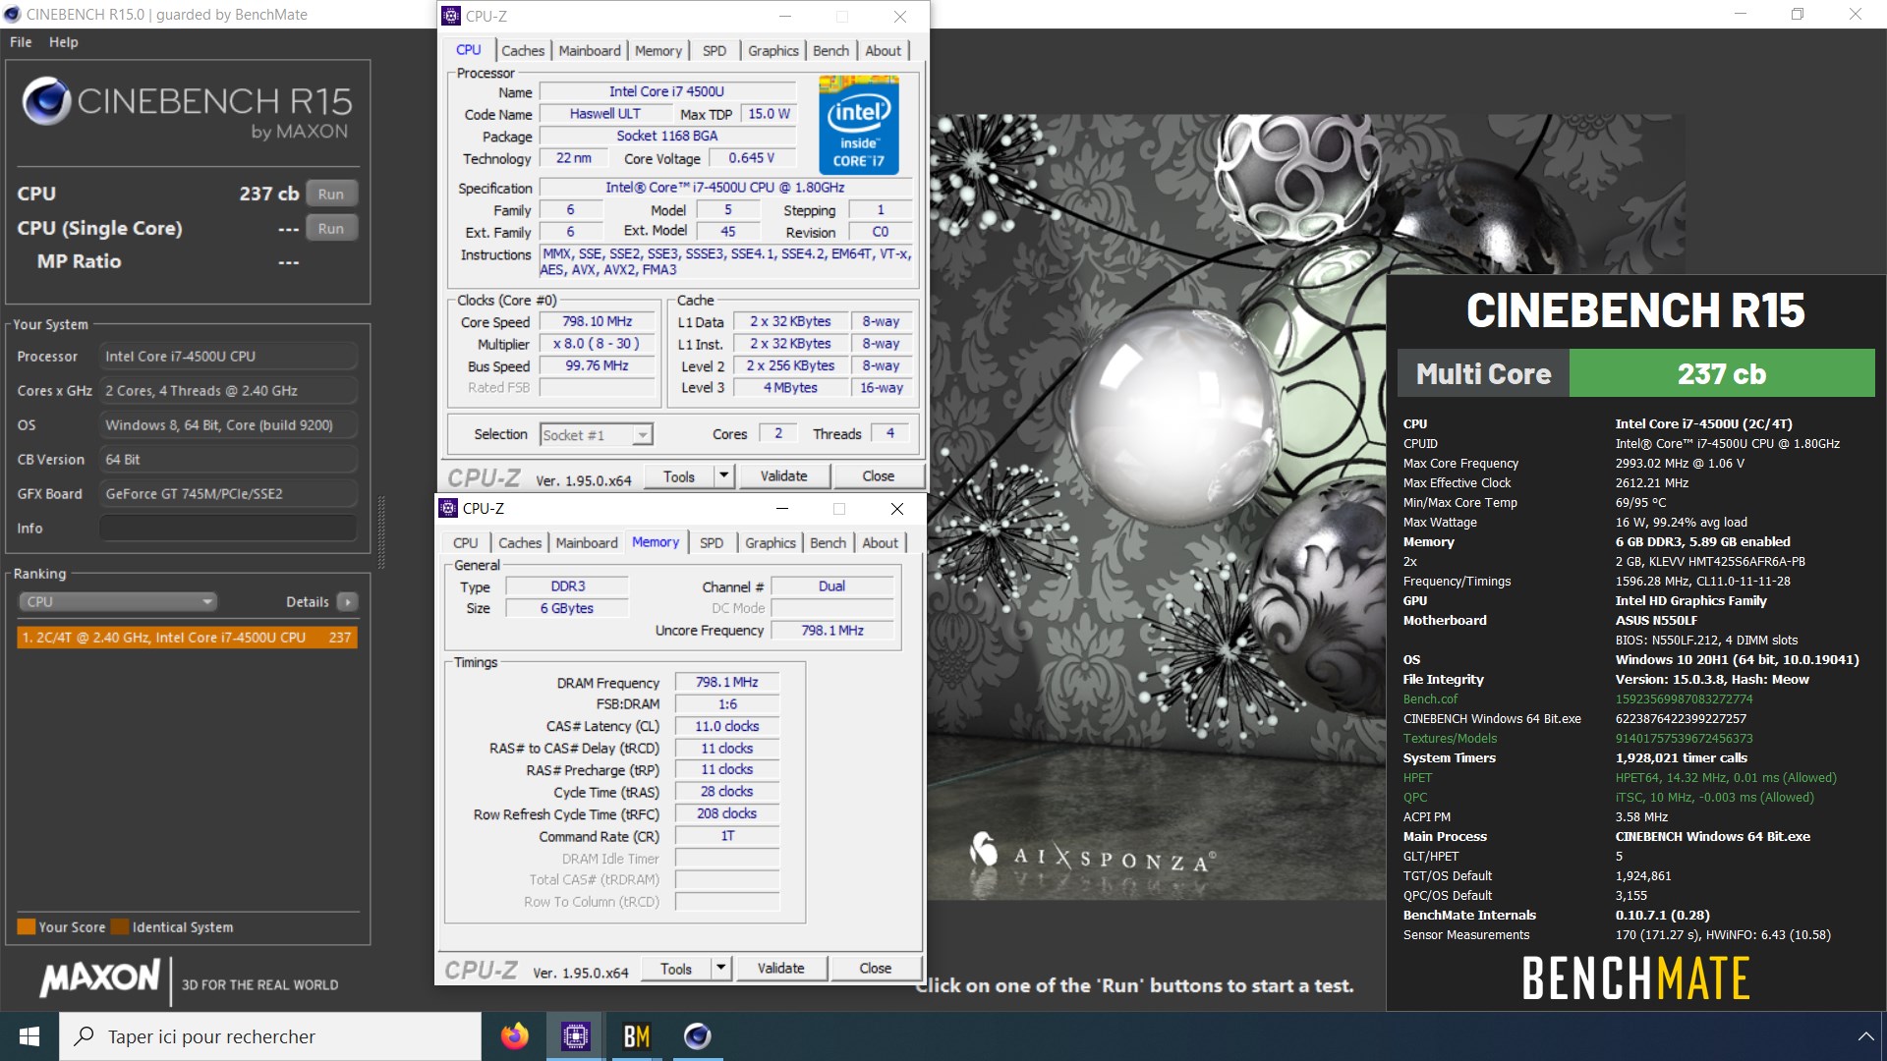Open the Windows Start menu
The image size is (1887, 1061).
point(29,1036)
